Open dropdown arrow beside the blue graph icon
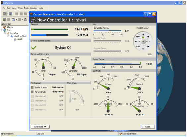Screen dimensions: 187x137 click(x=16, y=19)
